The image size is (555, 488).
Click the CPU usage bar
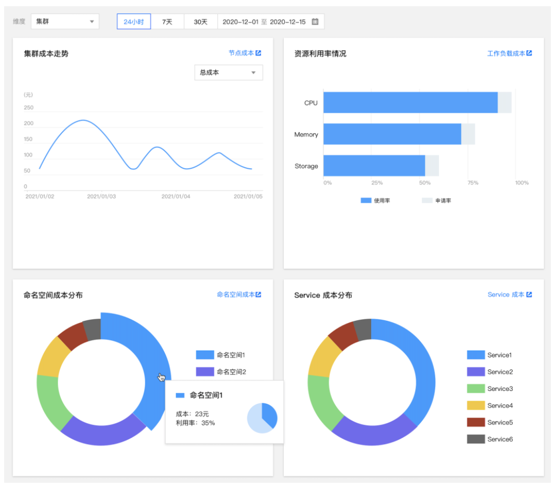410,102
